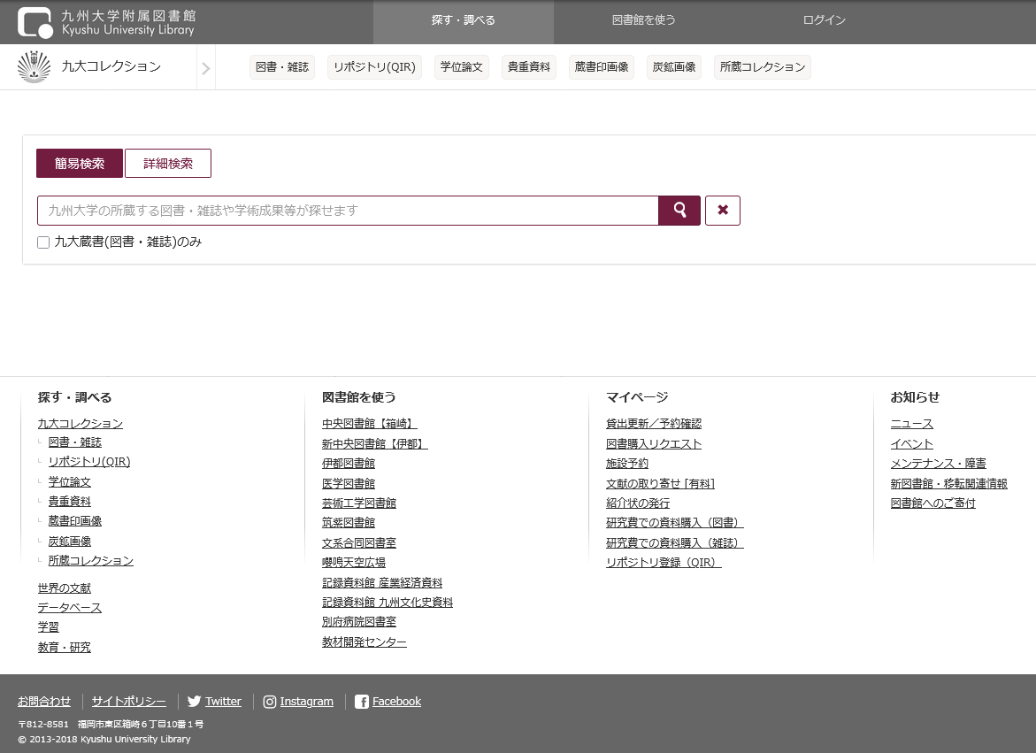Image resolution: width=1036 pixels, height=753 pixels.
Task: Click the X icon to clear search
Action: tap(722, 210)
